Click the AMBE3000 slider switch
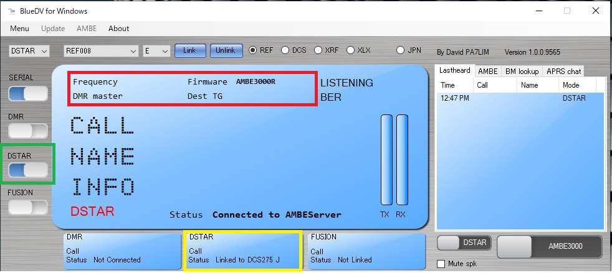 click(549, 246)
